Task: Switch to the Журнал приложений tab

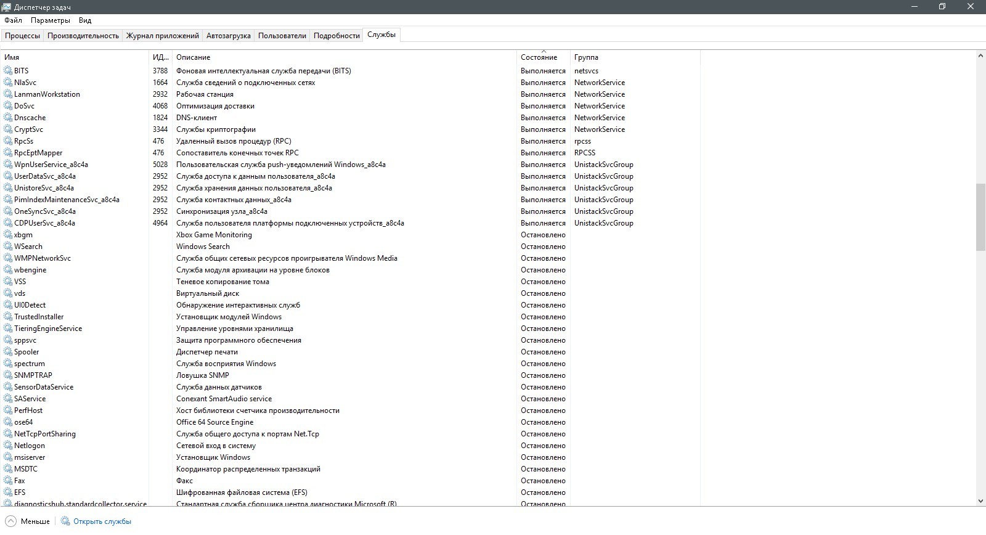Action: (x=163, y=36)
